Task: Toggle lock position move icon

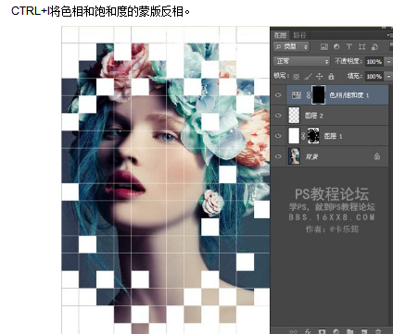Action: [x=320, y=76]
